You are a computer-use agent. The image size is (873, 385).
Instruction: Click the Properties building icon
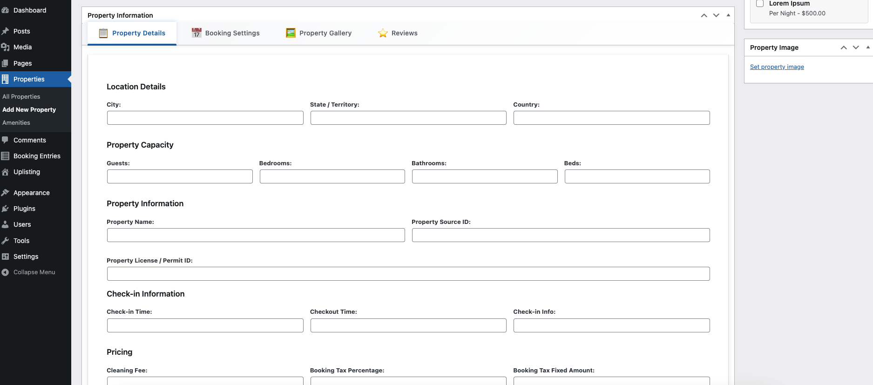point(5,79)
